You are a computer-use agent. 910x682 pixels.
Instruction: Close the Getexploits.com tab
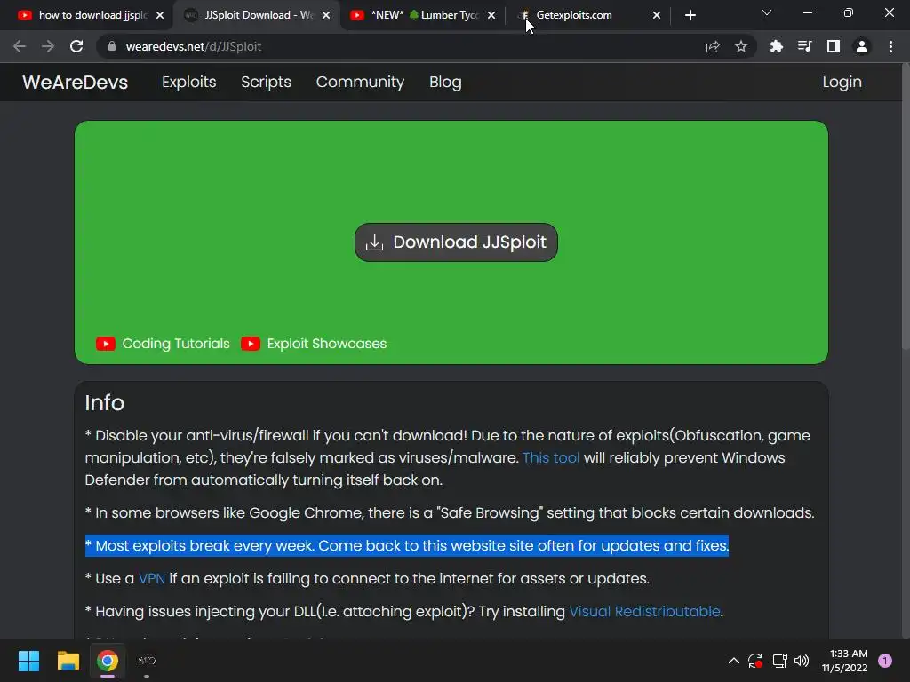657,15
